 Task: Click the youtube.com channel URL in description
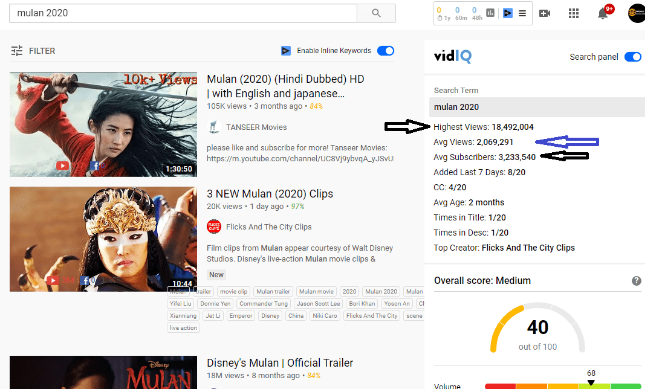point(300,159)
